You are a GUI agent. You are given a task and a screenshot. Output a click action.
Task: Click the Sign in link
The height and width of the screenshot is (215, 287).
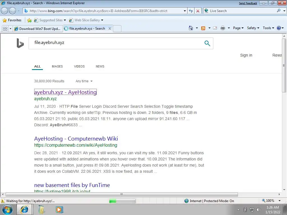pyautogui.click(x=246, y=55)
